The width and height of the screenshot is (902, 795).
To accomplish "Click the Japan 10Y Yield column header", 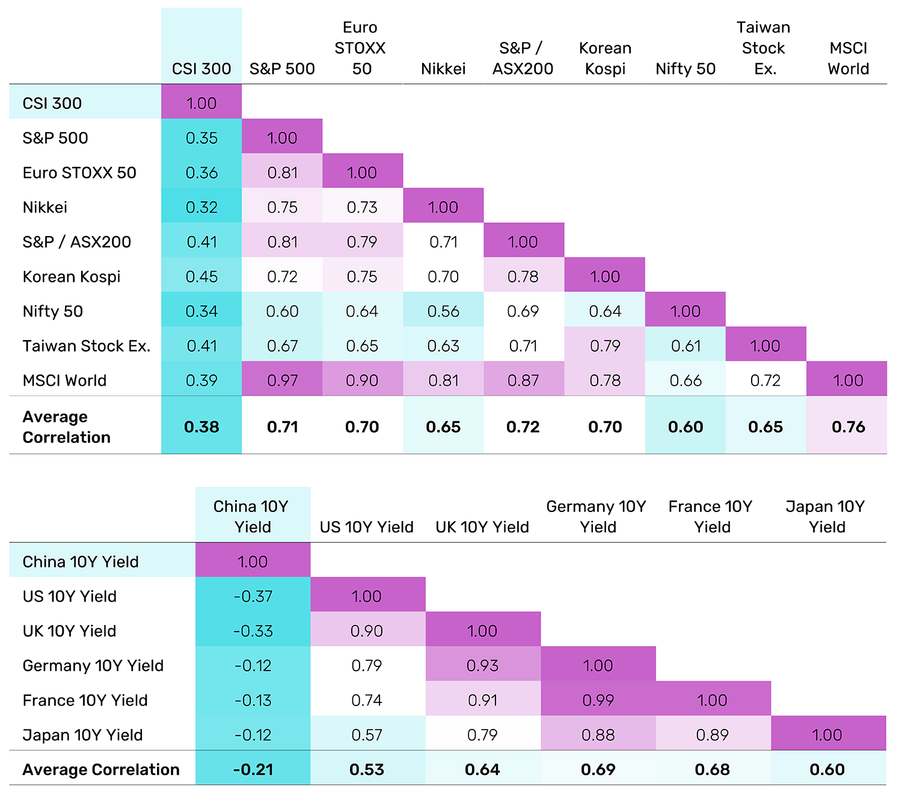I will click(826, 516).
